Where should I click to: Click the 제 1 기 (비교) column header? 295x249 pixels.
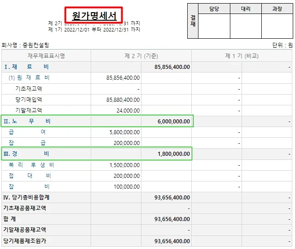click(242, 56)
